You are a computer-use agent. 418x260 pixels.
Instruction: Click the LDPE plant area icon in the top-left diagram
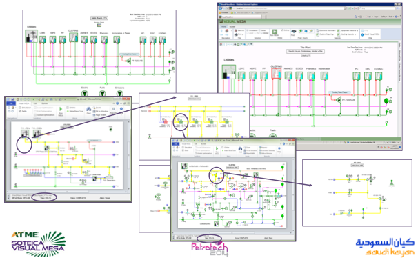[x=42, y=40]
